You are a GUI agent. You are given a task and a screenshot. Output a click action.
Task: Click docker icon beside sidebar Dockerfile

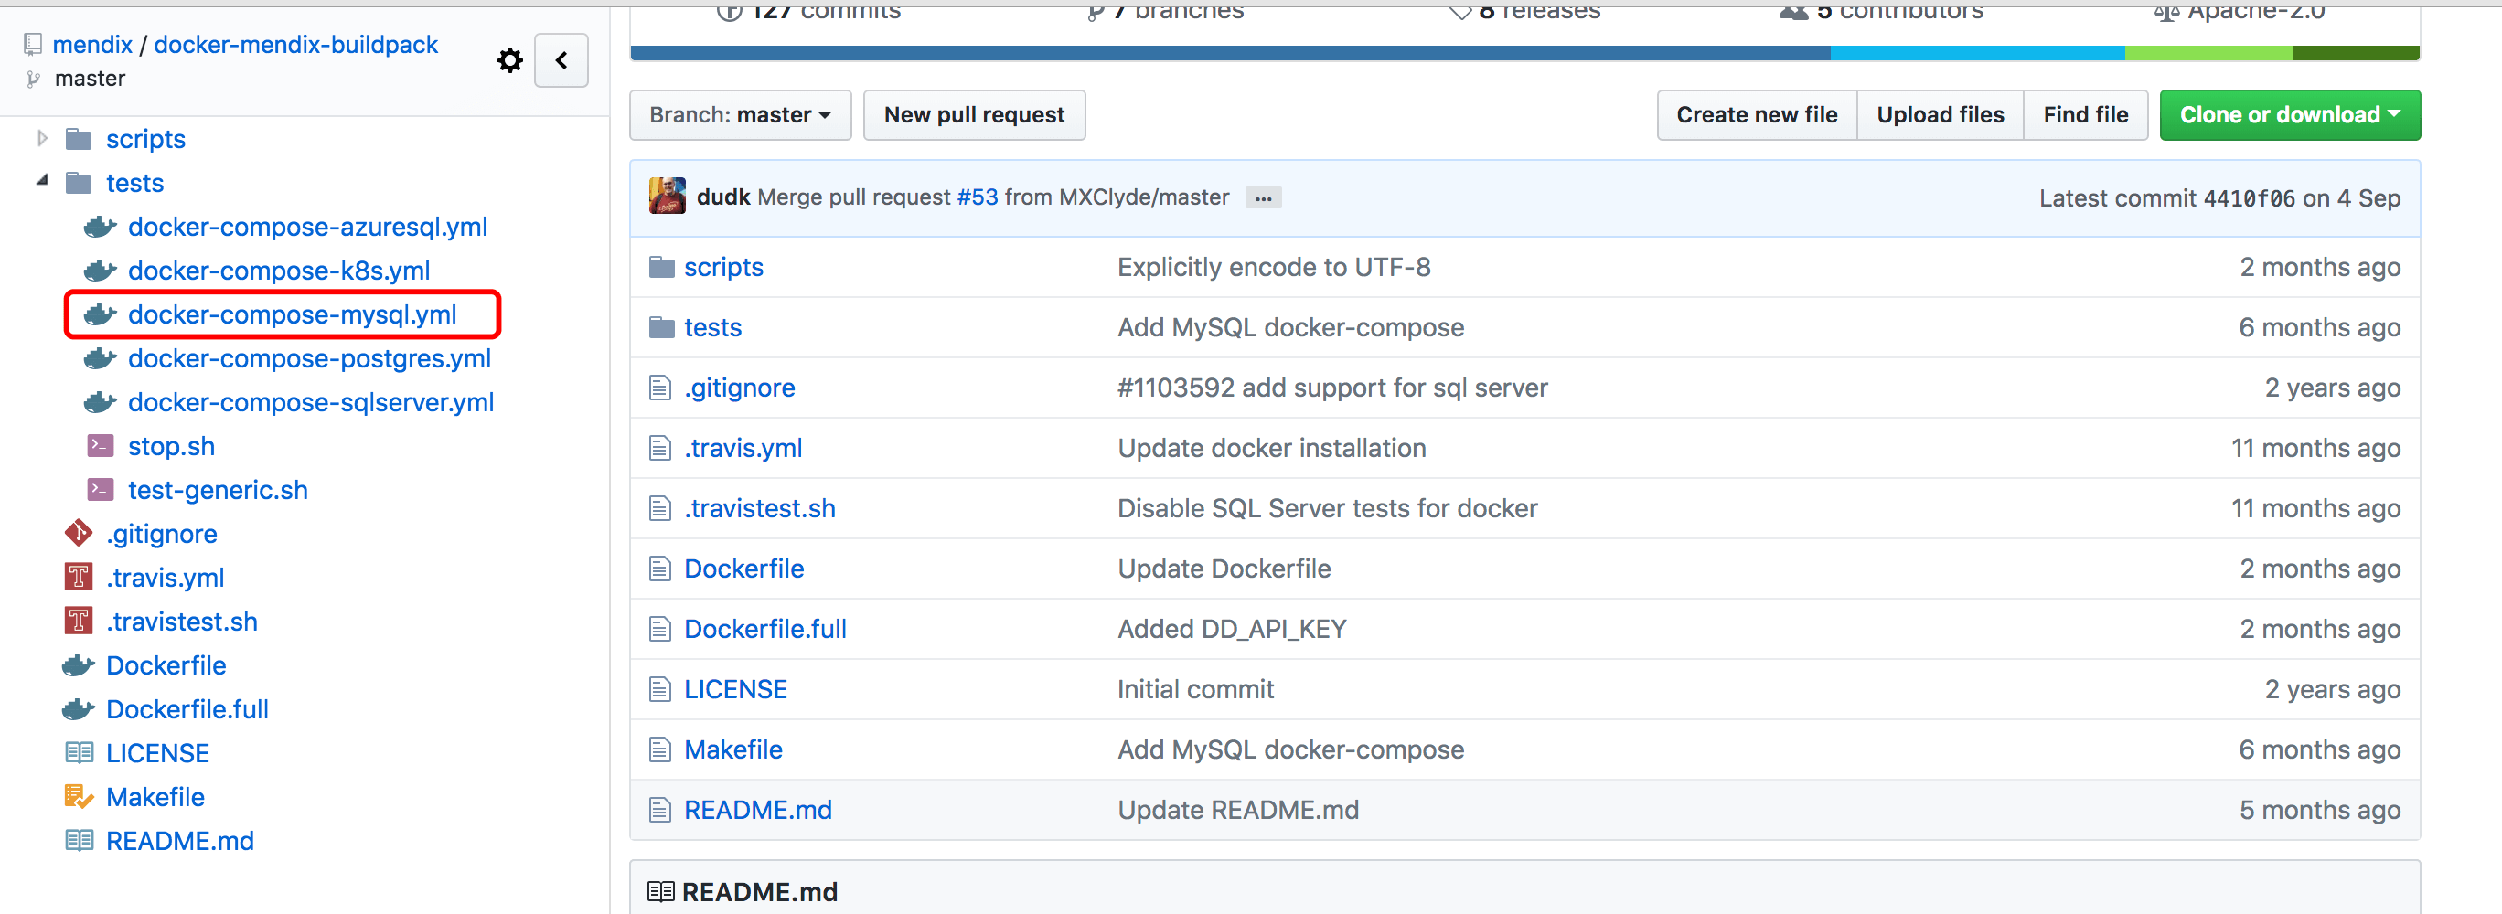[79, 665]
